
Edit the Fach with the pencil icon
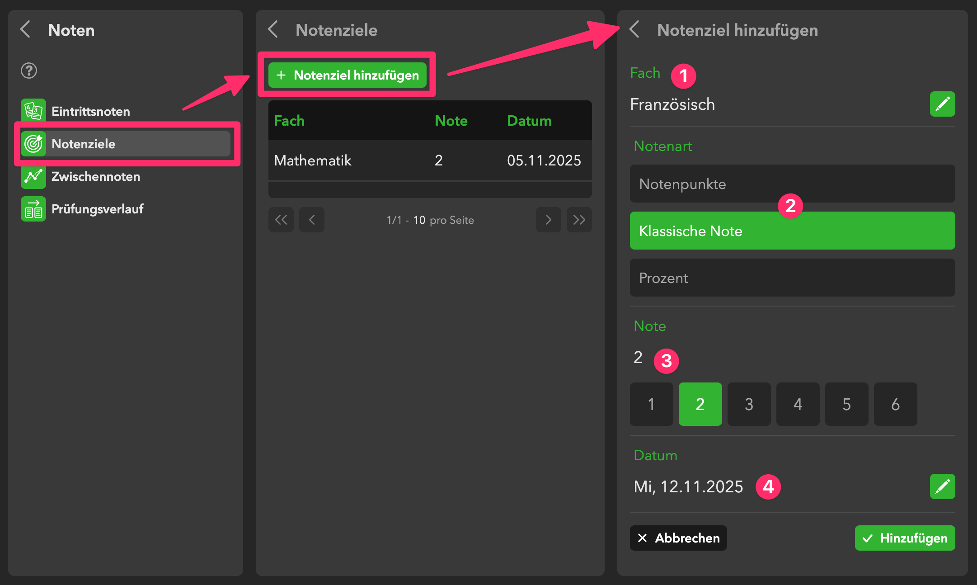click(x=942, y=104)
